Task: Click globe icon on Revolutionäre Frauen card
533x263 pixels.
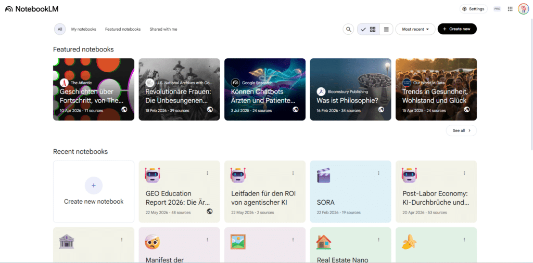Action: click(x=210, y=110)
